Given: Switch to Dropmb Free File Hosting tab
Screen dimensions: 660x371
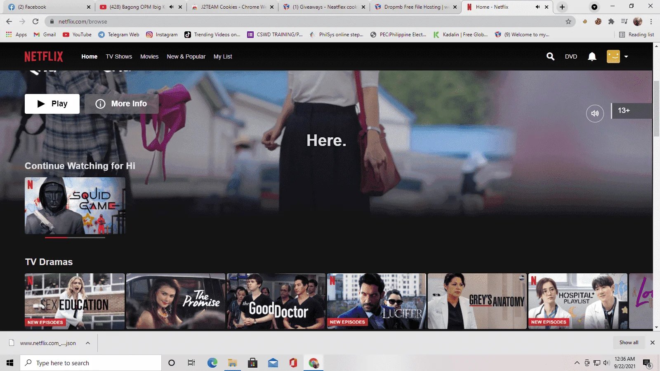Looking at the screenshot, I should tap(416, 7).
